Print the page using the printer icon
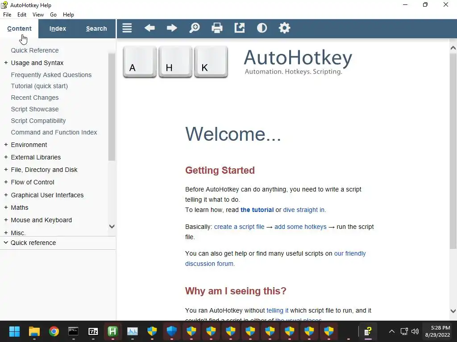The width and height of the screenshot is (457, 342). 217,28
